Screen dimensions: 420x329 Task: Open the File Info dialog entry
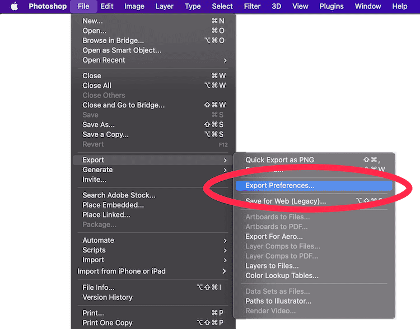tap(99, 288)
